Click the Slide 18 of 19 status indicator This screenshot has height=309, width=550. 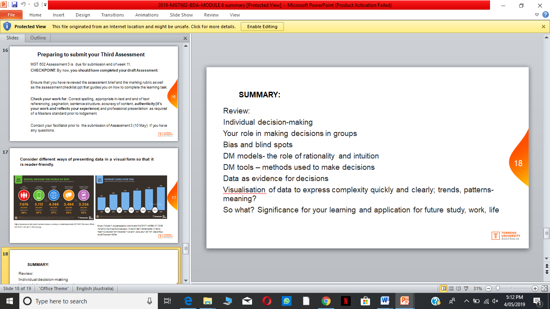click(x=17, y=288)
